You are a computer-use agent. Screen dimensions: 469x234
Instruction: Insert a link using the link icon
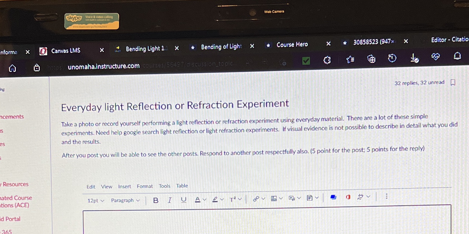coord(256,199)
